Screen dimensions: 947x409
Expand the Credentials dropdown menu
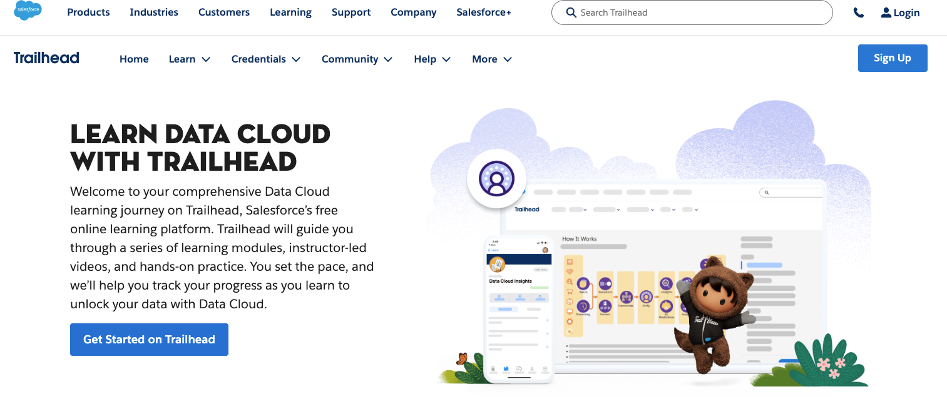coord(265,59)
